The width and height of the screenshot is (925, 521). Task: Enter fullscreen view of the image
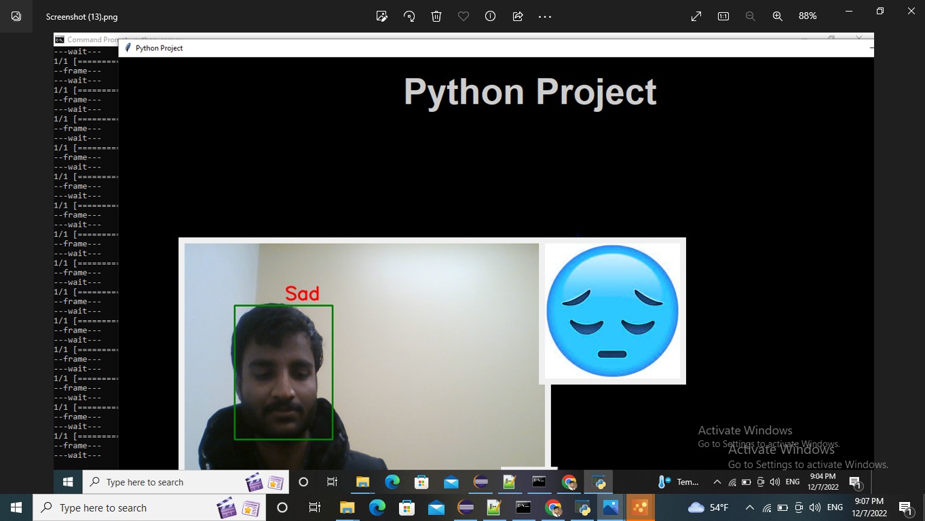tap(696, 16)
